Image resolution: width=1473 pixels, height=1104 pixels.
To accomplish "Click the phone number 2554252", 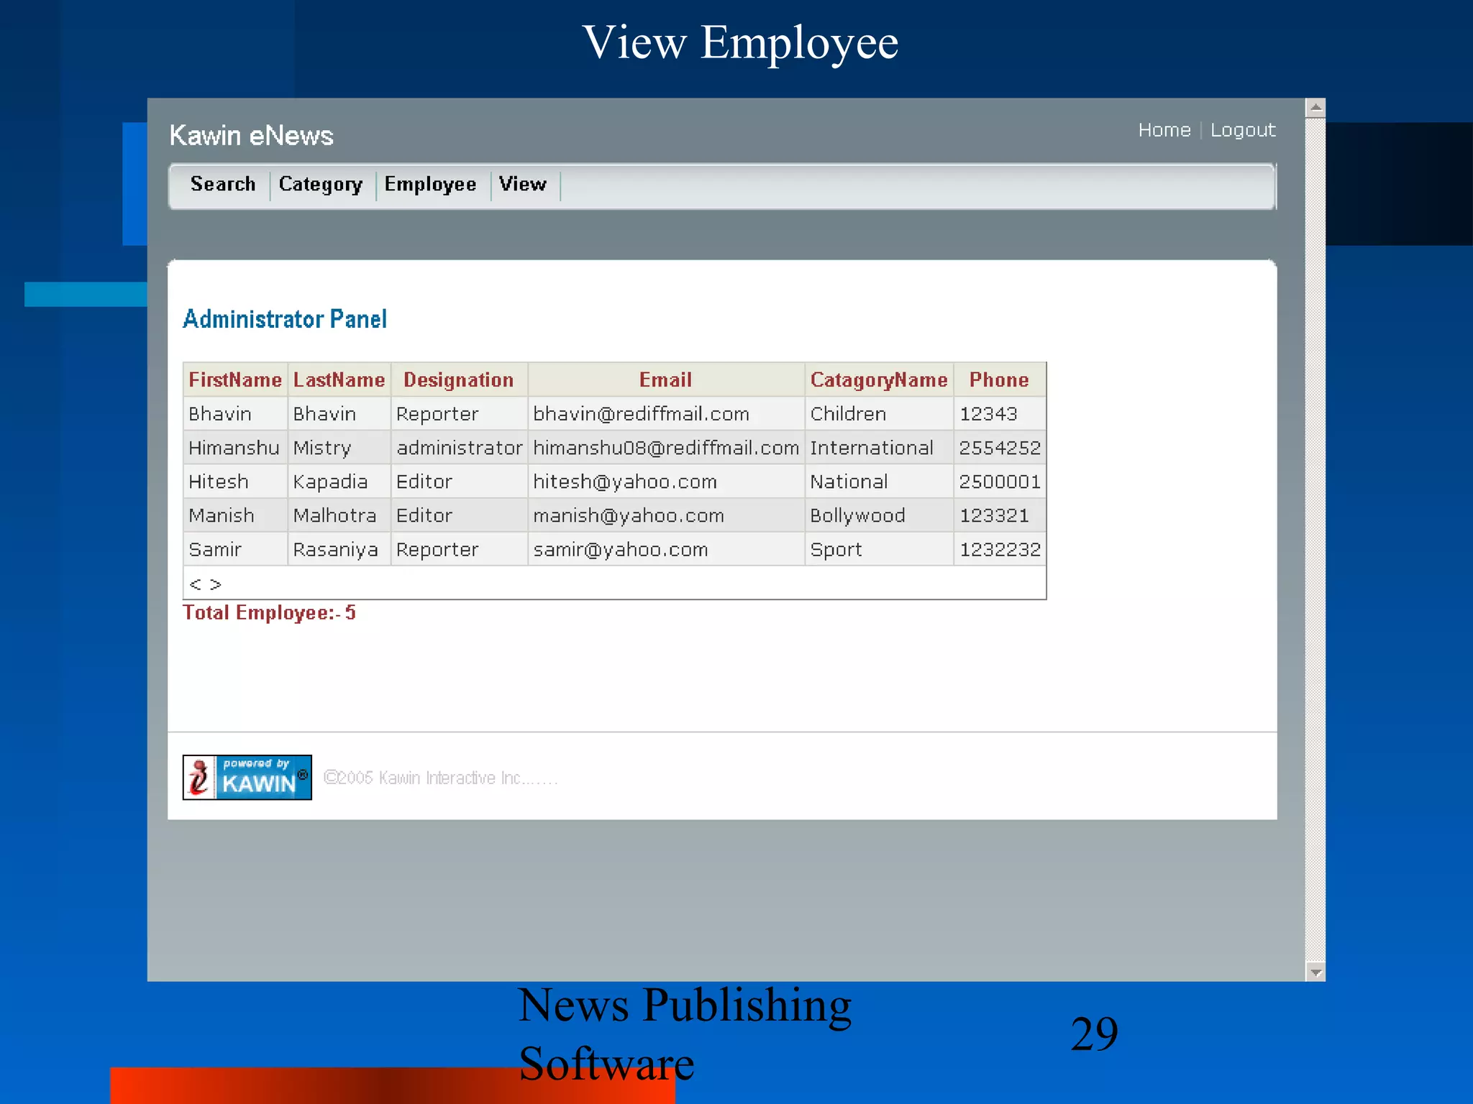I will 1000,448.
